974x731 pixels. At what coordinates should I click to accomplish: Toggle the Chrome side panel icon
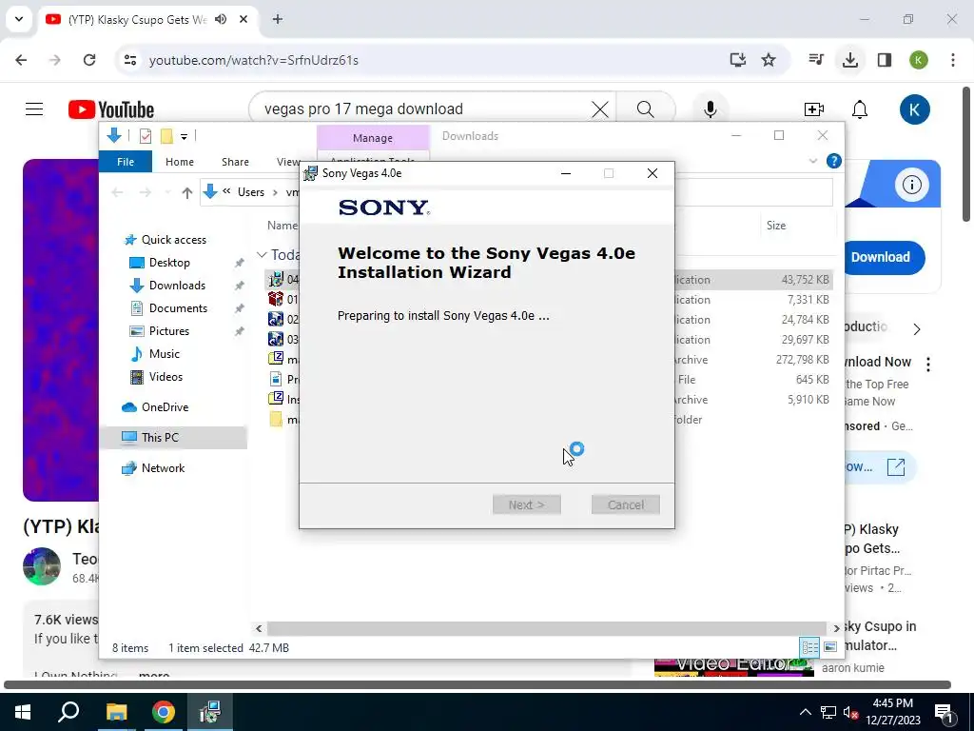coord(885,60)
